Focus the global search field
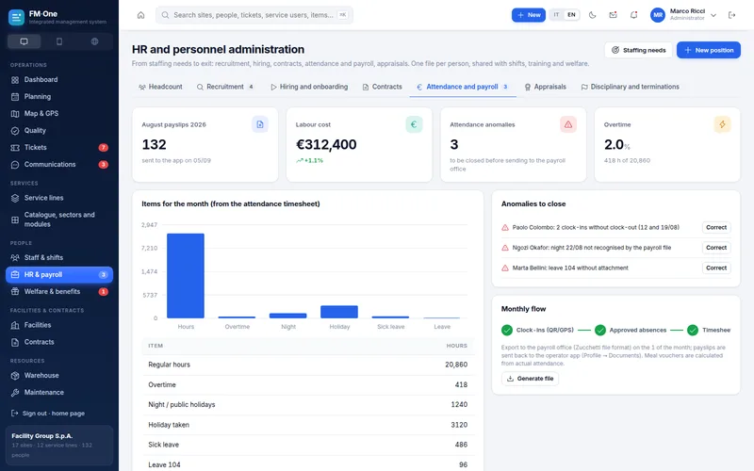 254,15
